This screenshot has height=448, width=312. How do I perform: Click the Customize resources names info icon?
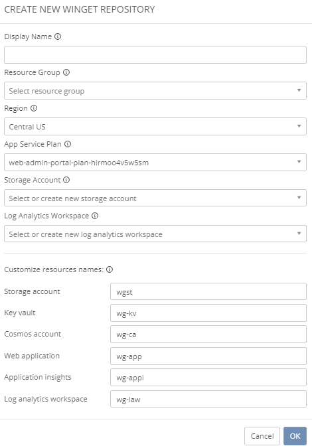pyautogui.click(x=110, y=269)
